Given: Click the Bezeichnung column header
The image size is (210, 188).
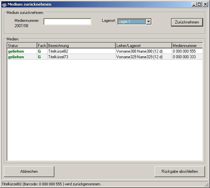Looking at the screenshot, I should tap(81, 46).
